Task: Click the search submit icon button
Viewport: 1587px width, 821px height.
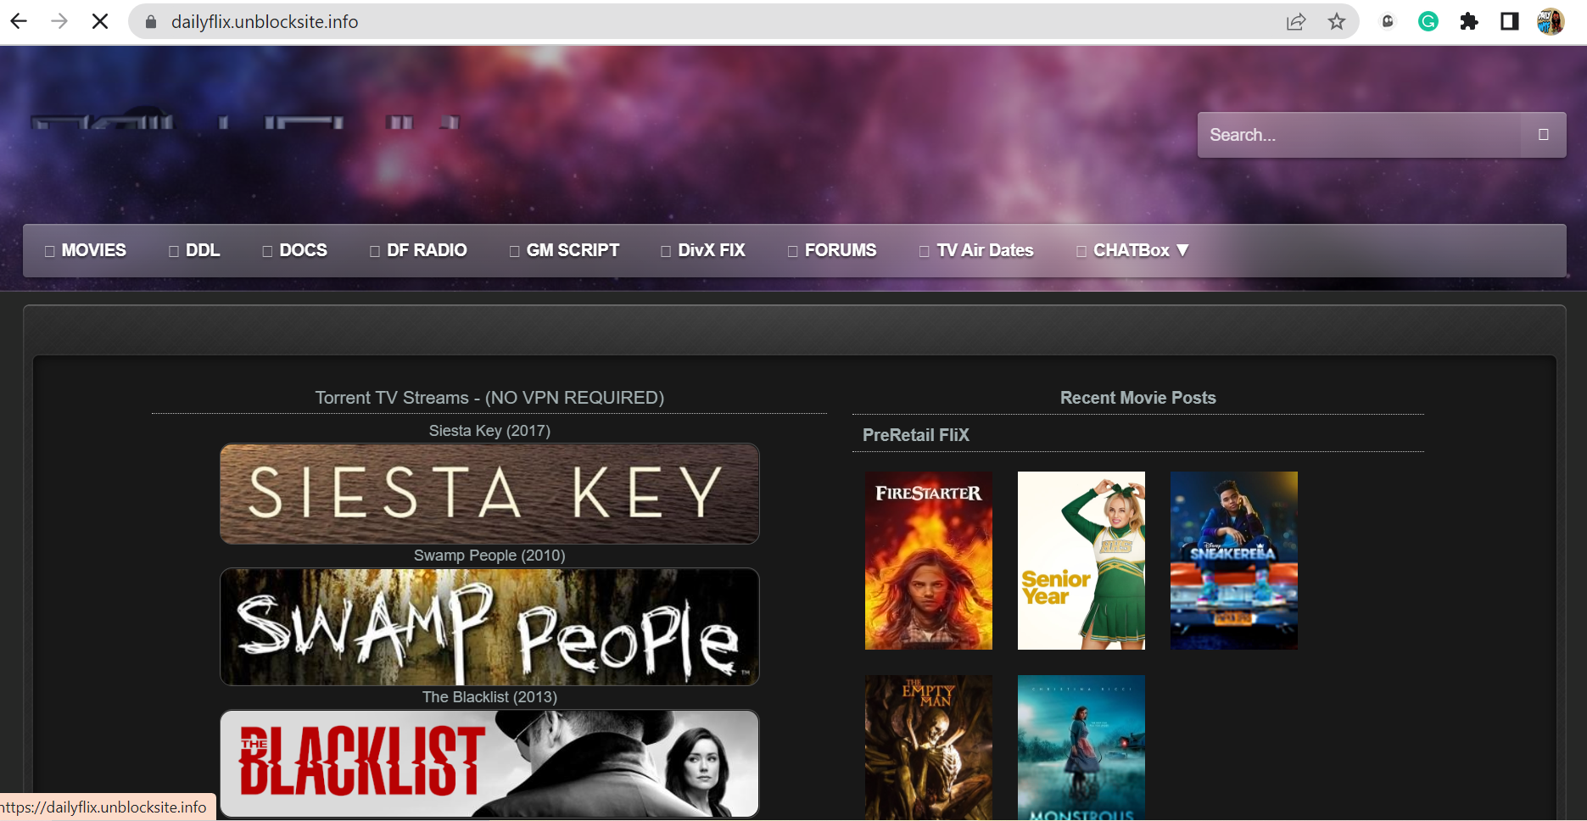Action: click(x=1543, y=135)
